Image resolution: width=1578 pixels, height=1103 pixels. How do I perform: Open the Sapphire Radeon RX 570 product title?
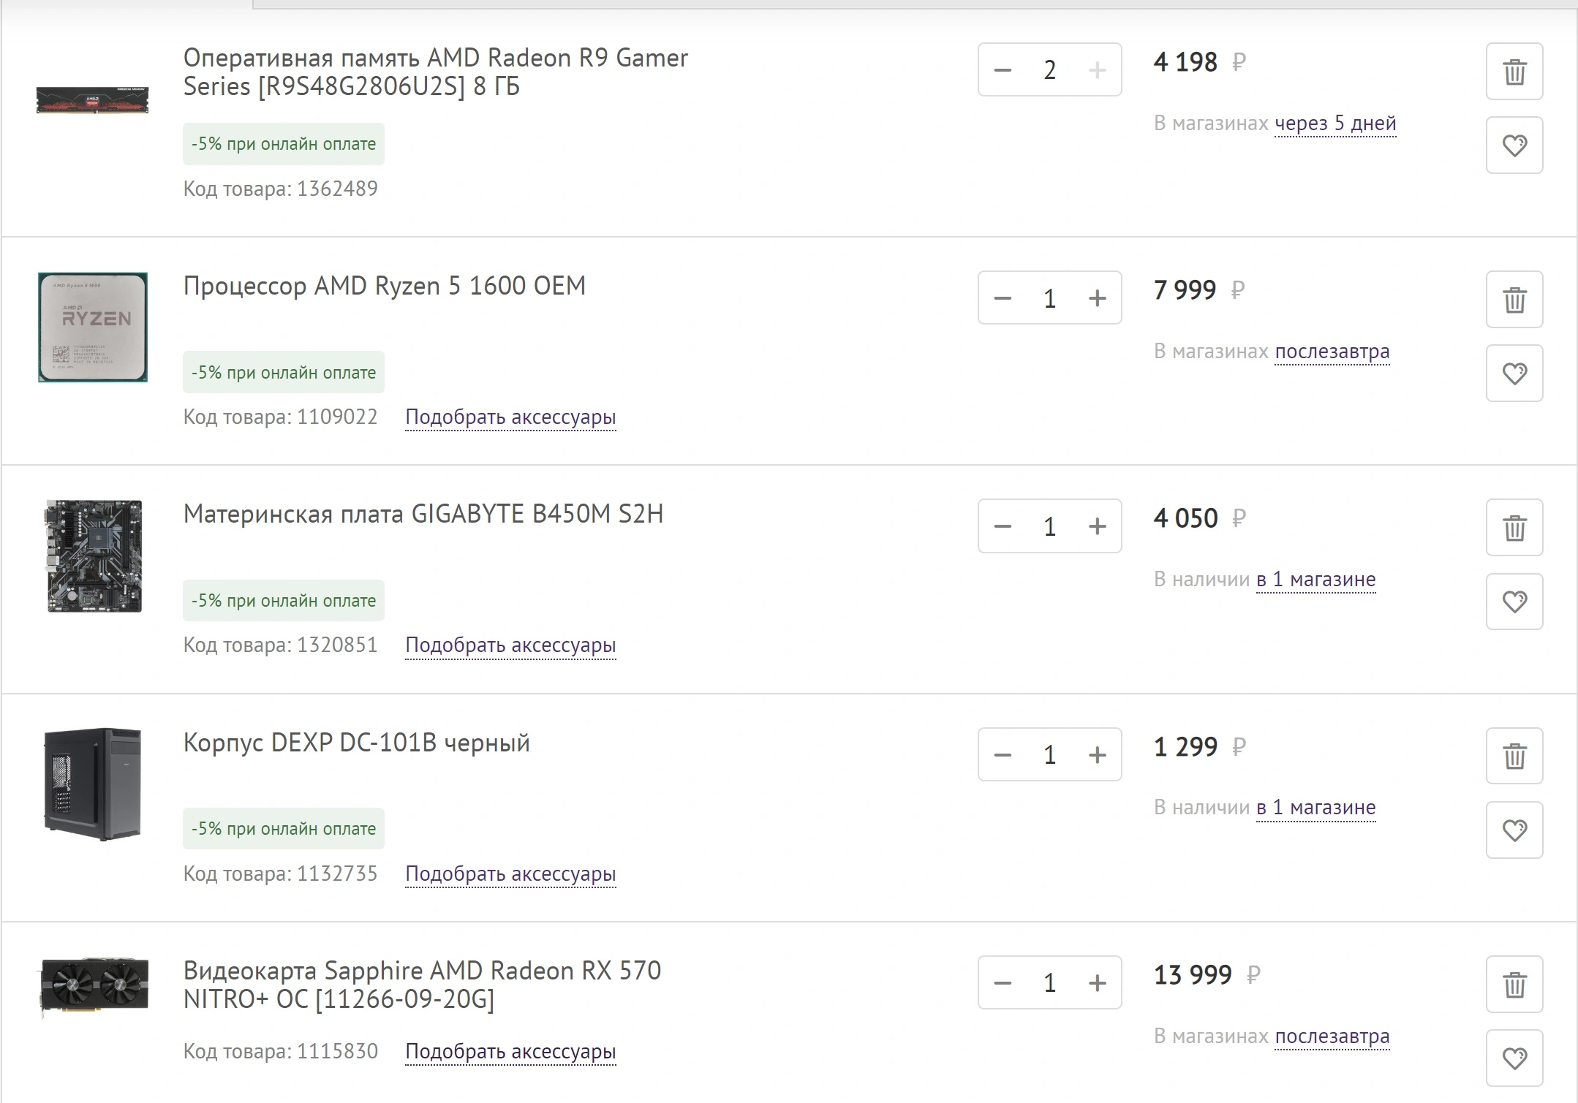422,985
